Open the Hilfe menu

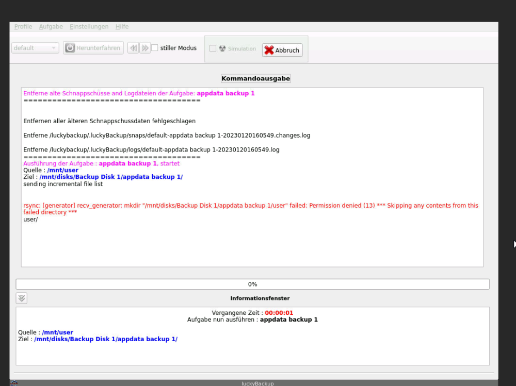(122, 27)
